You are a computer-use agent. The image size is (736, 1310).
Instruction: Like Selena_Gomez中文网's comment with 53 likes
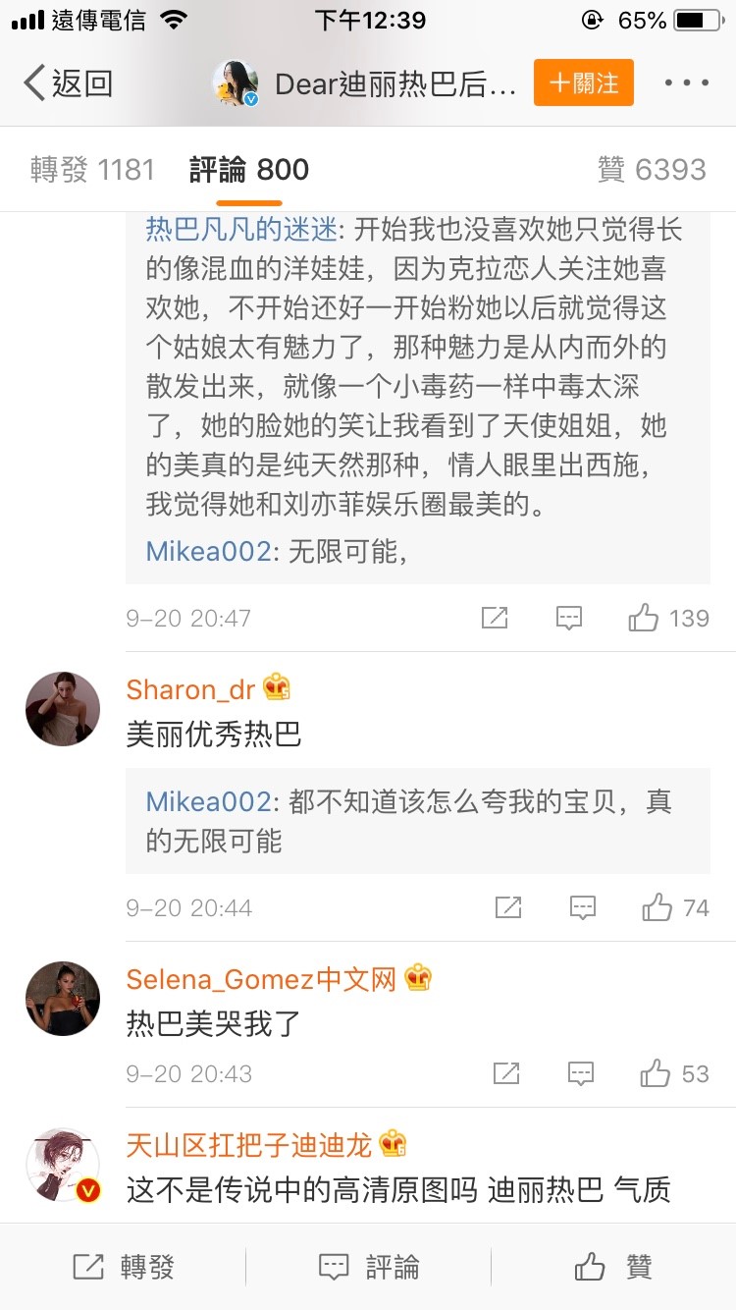tap(655, 1073)
